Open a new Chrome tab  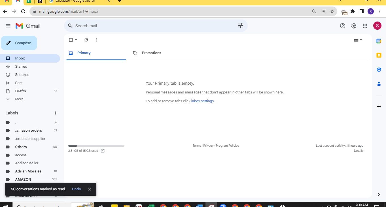point(120,1)
